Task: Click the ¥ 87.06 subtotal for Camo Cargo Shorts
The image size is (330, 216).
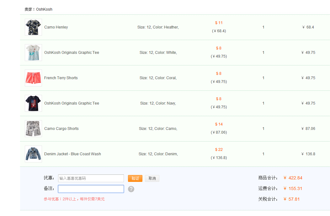Action: 308,129
